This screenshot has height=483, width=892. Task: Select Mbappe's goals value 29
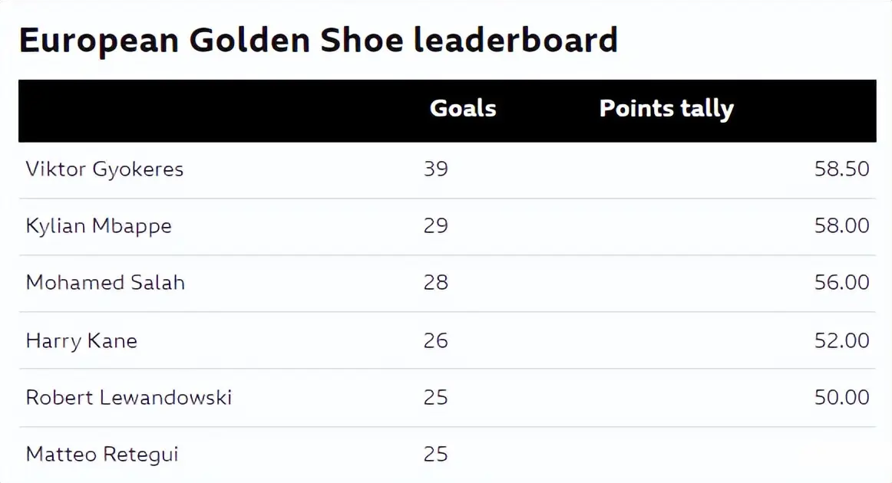click(436, 225)
